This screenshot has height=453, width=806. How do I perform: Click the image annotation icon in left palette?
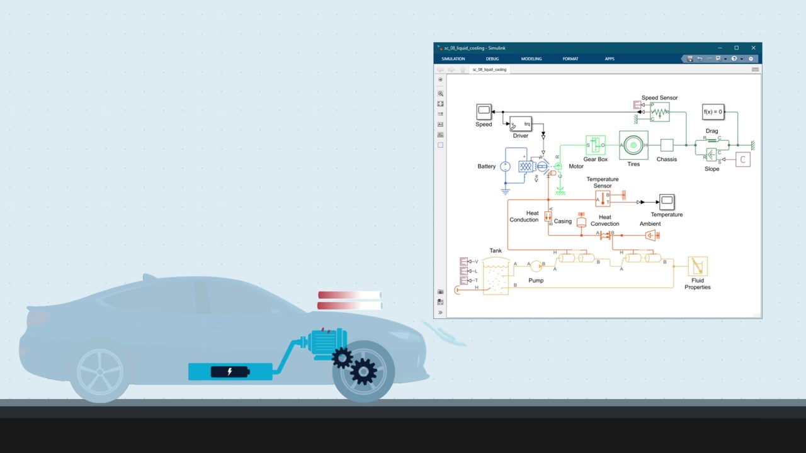tap(441, 135)
